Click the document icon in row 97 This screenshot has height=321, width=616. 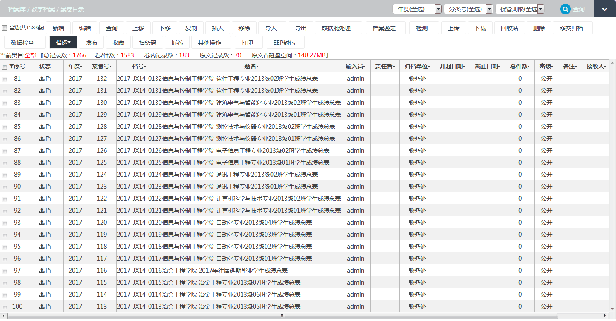[48, 271]
